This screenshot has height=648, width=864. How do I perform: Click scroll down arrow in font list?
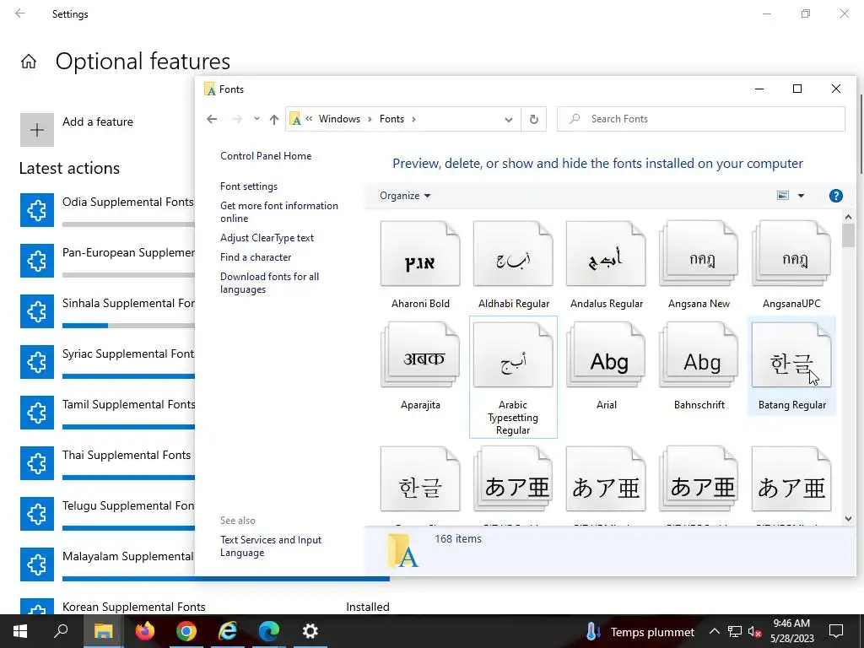(x=848, y=519)
